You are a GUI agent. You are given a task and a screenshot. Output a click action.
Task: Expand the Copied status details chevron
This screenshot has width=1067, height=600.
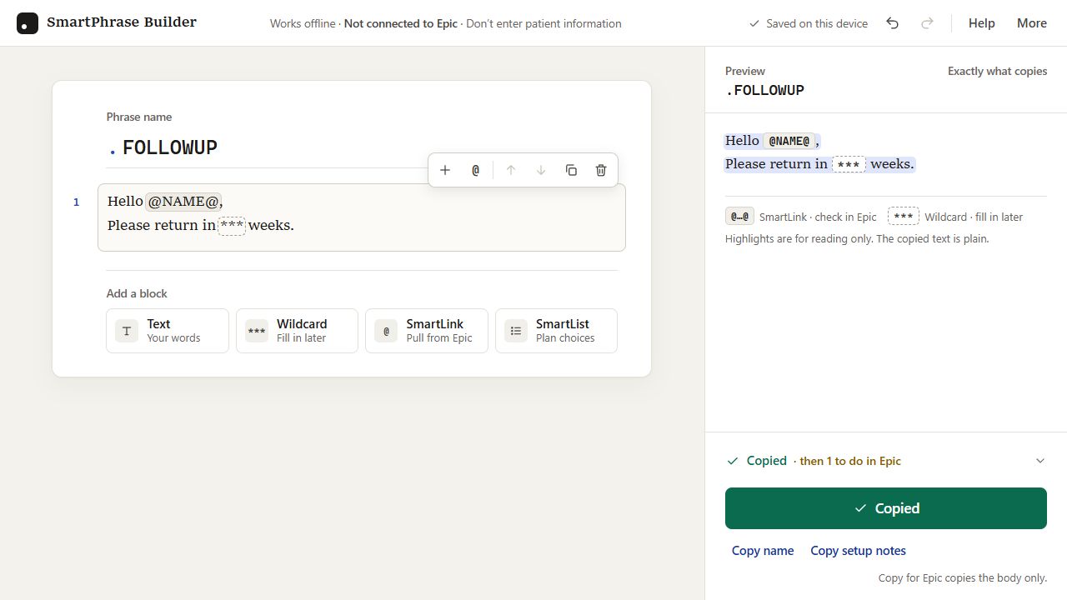[1039, 461]
